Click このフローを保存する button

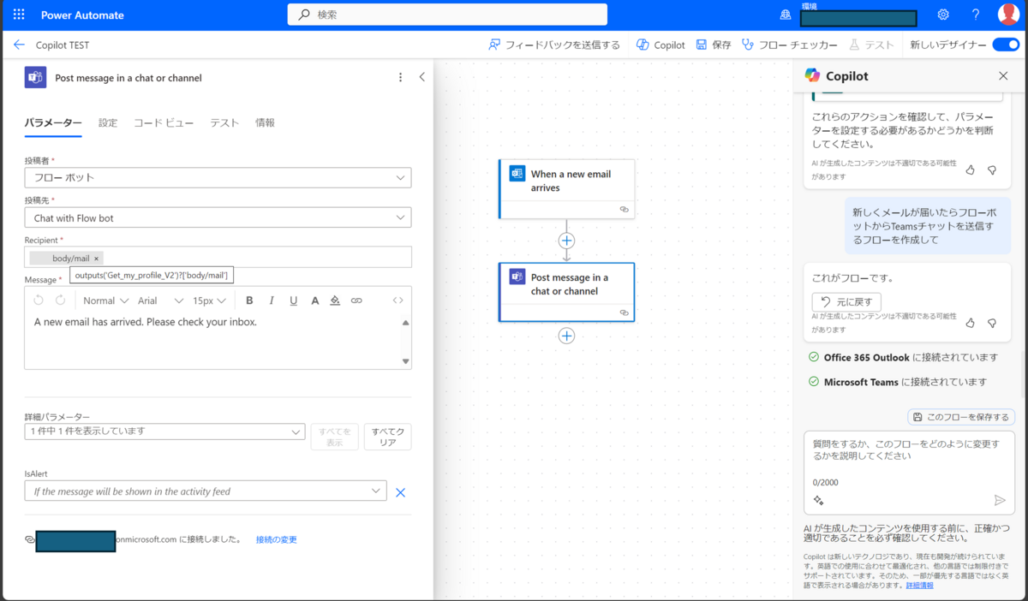point(961,417)
